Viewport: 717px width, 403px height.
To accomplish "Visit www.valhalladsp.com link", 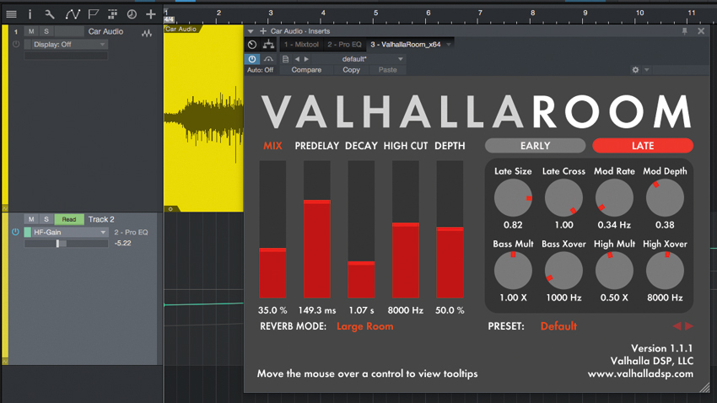I will pyautogui.click(x=640, y=373).
